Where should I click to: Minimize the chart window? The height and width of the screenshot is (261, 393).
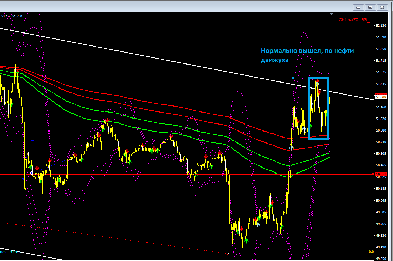point(358,7)
